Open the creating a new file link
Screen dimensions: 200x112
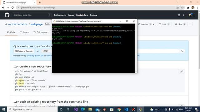tap(35, 56)
